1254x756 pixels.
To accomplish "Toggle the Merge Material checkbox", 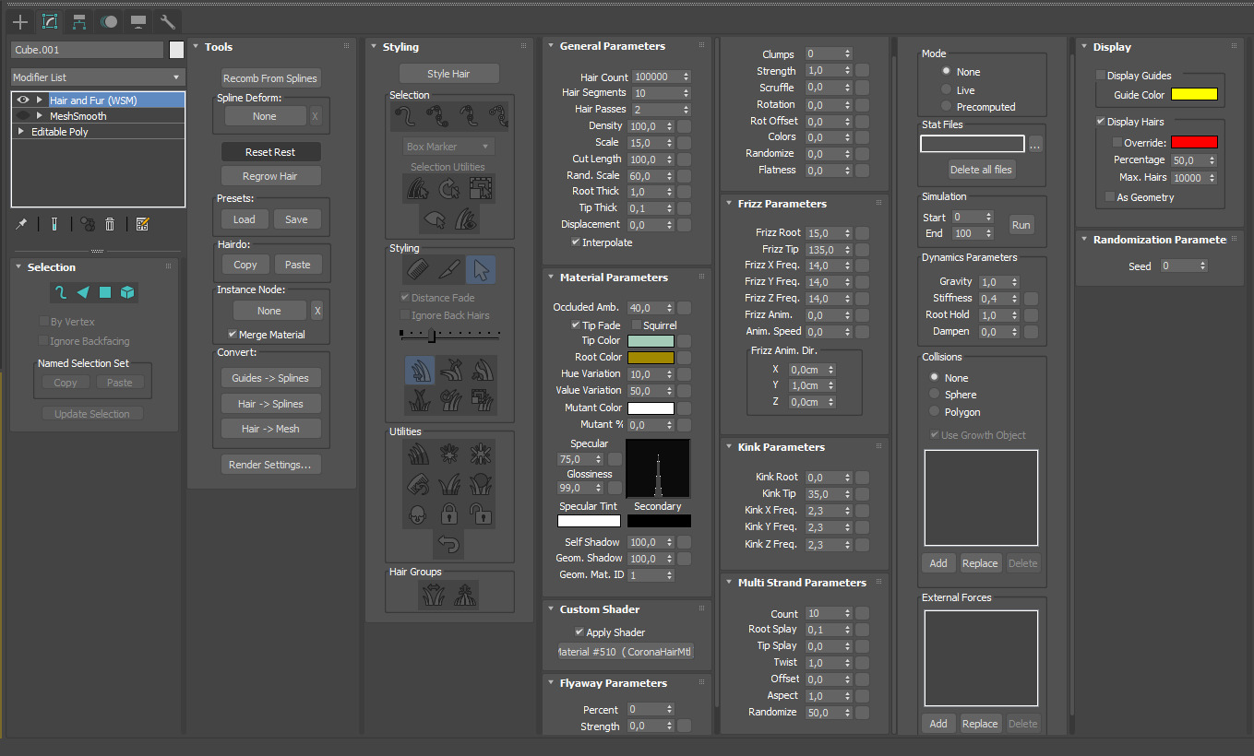I will tap(232, 335).
